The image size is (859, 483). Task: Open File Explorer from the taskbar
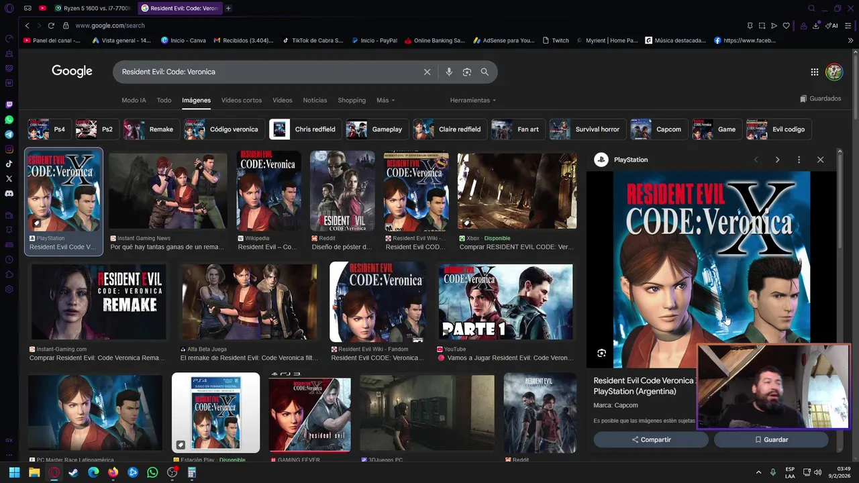(x=34, y=472)
